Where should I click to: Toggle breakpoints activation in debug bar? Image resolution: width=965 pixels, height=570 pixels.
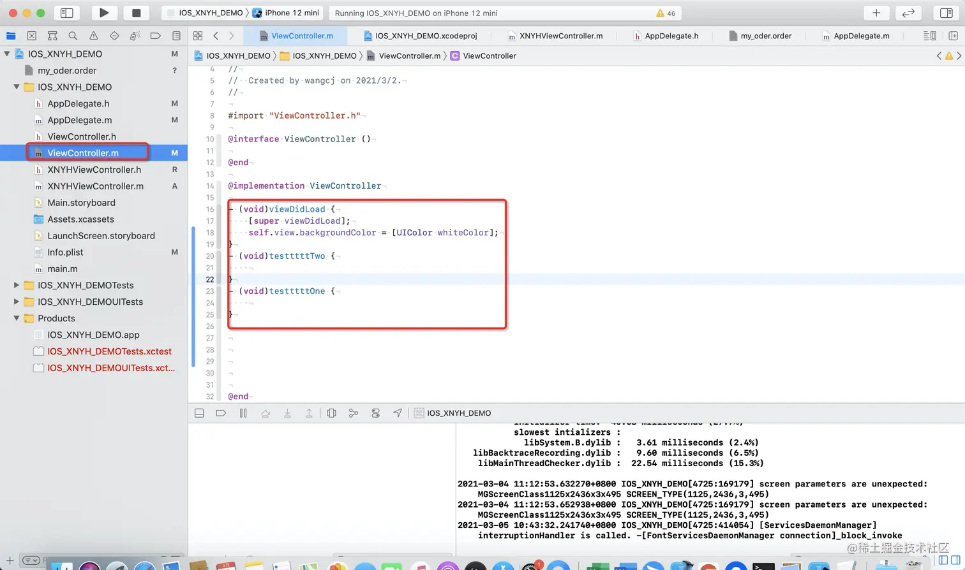[x=221, y=413]
